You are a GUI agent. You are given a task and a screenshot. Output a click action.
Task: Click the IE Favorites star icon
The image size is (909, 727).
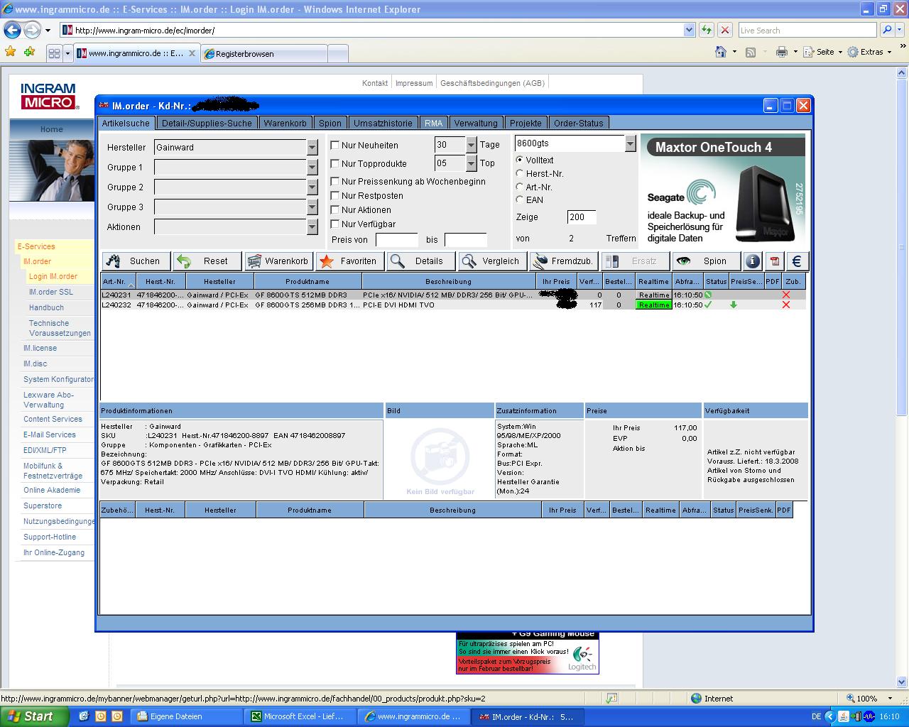pos(10,52)
